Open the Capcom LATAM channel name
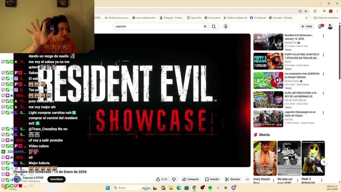341x192 pixels. pos(33,178)
